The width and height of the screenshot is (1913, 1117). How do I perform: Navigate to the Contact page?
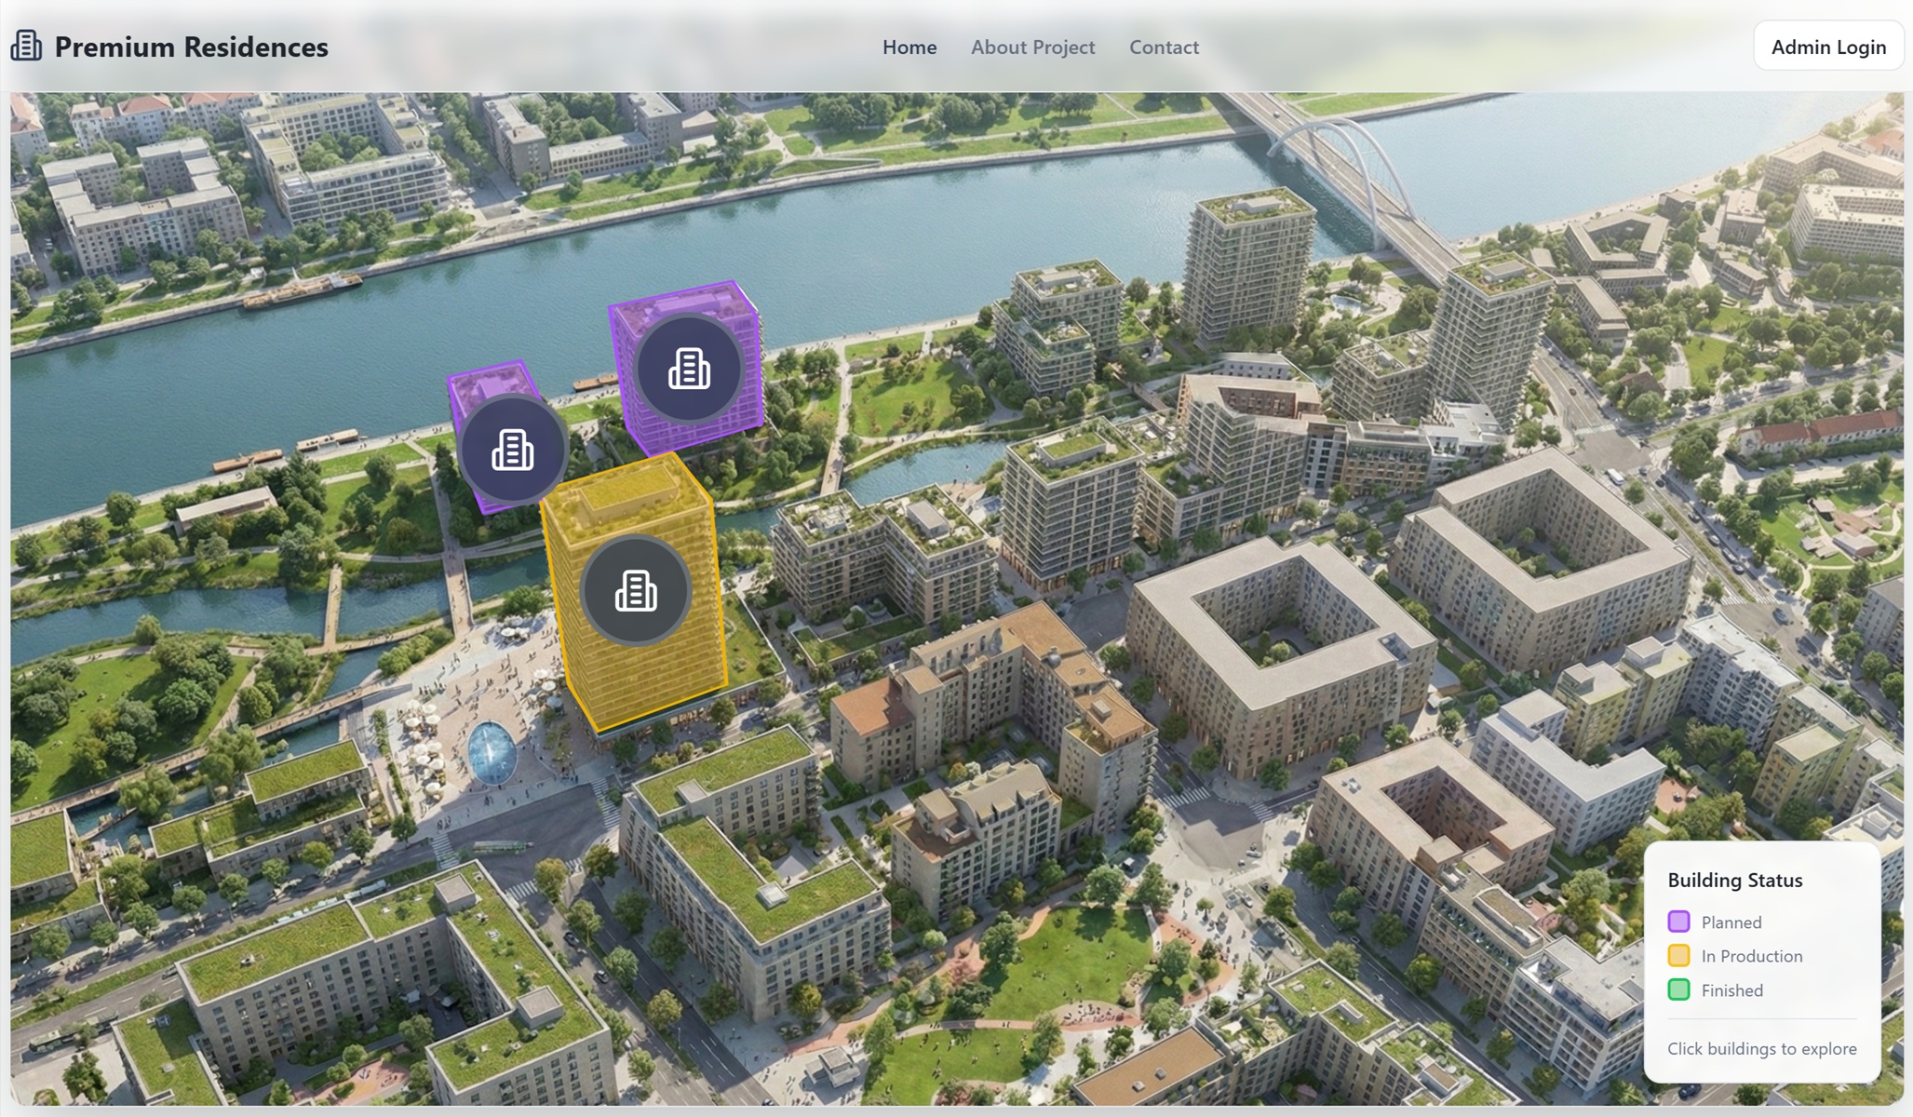pyautogui.click(x=1164, y=47)
